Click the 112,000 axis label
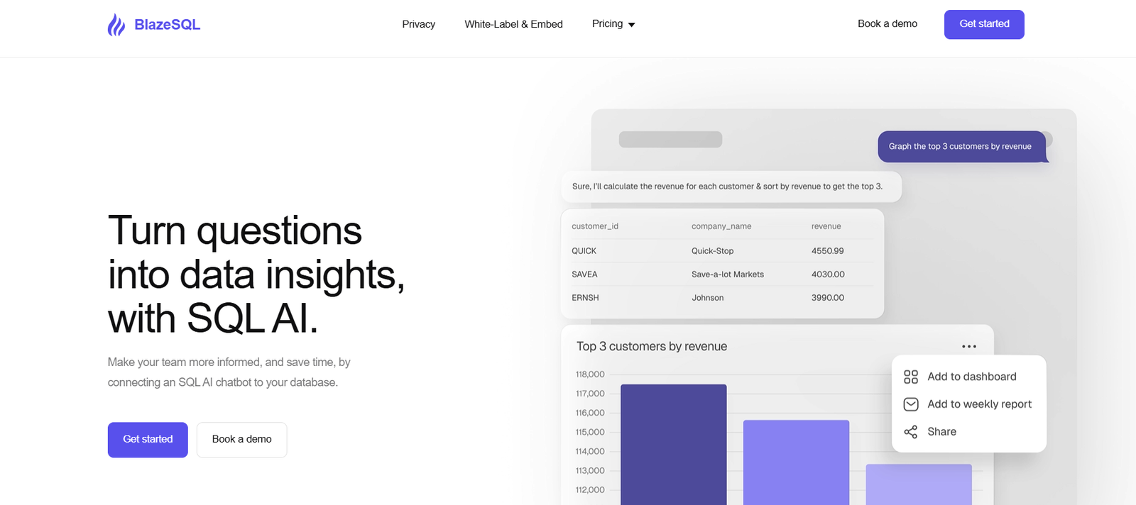1136x505 pixels. tap(590, 490)
